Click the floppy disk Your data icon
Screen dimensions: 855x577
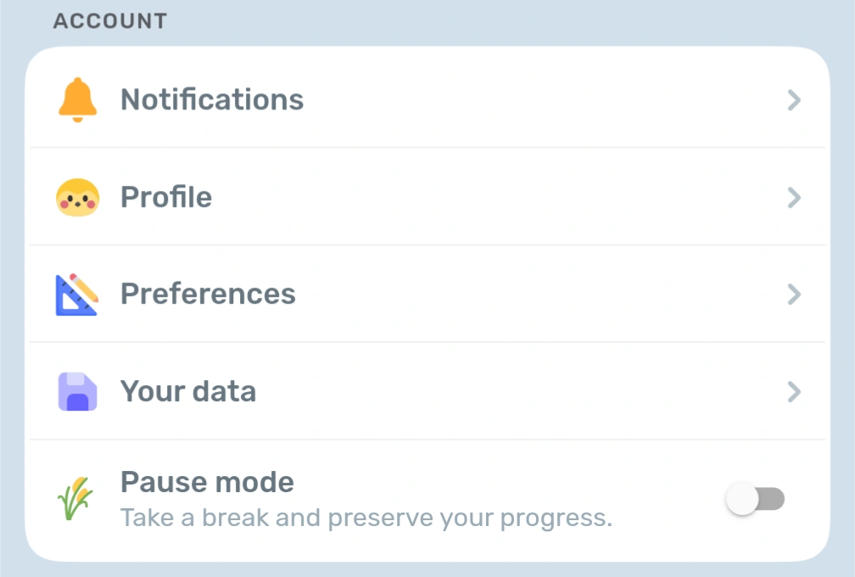[77, 391]
